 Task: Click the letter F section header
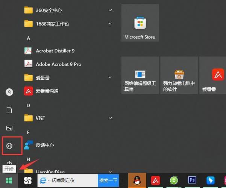point(28,132)
